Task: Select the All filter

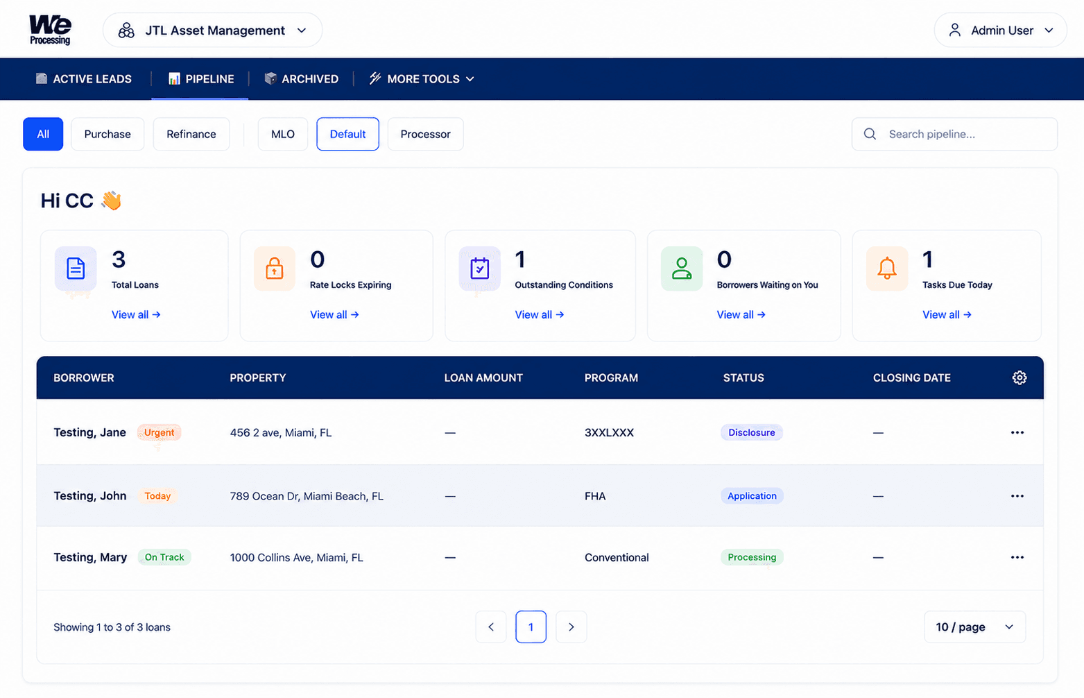Action: [x=43, y=134]
